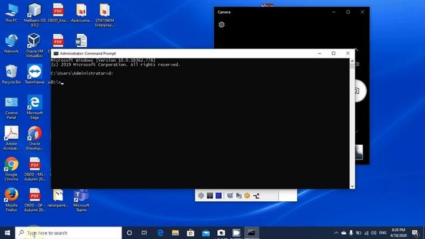
Task: Click the Camera shutter button
Action: click(361, 91)
